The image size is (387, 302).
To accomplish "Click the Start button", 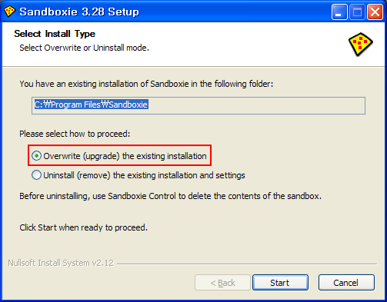I will 280,283.
